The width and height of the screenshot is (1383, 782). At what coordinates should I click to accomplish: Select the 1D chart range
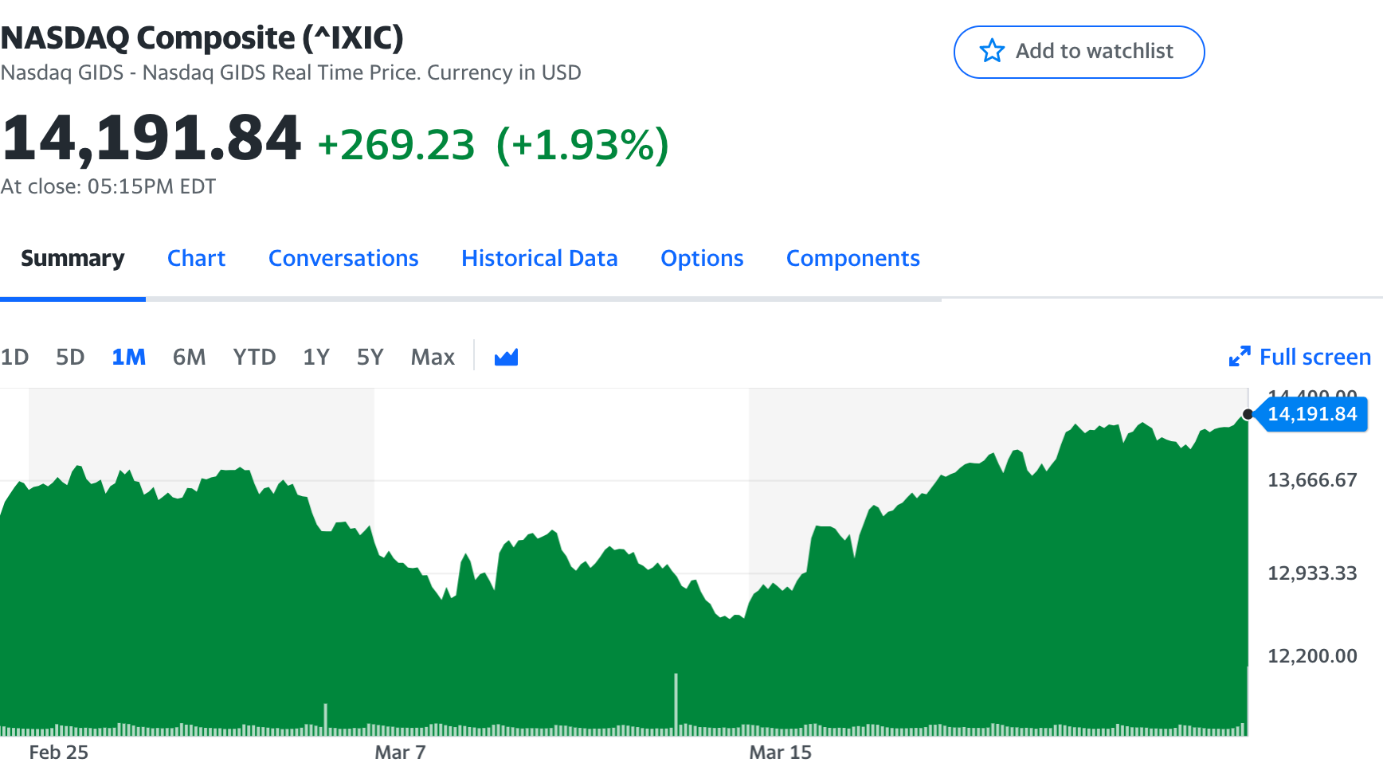coord(14,357)
